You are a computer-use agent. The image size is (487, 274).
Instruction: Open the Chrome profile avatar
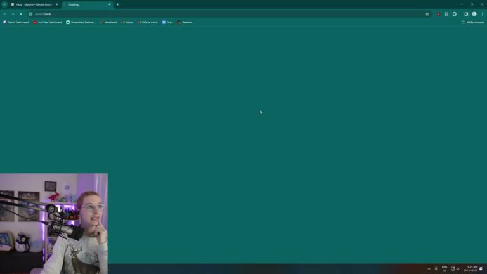click(474, 14)
